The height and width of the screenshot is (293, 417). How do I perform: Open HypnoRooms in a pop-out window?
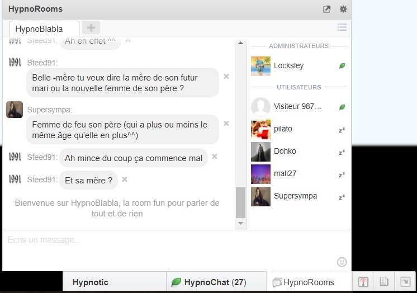coord(326,9)
